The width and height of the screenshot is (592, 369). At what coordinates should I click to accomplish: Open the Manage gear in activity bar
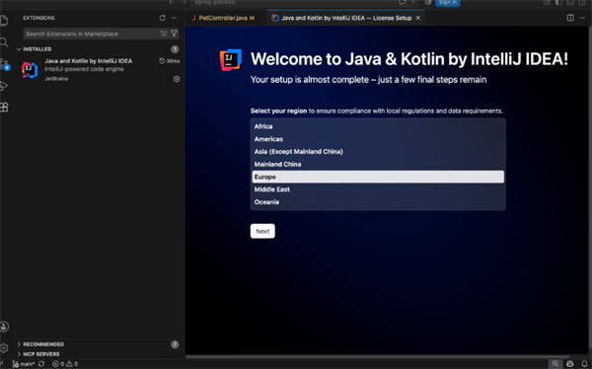point(4,348)
